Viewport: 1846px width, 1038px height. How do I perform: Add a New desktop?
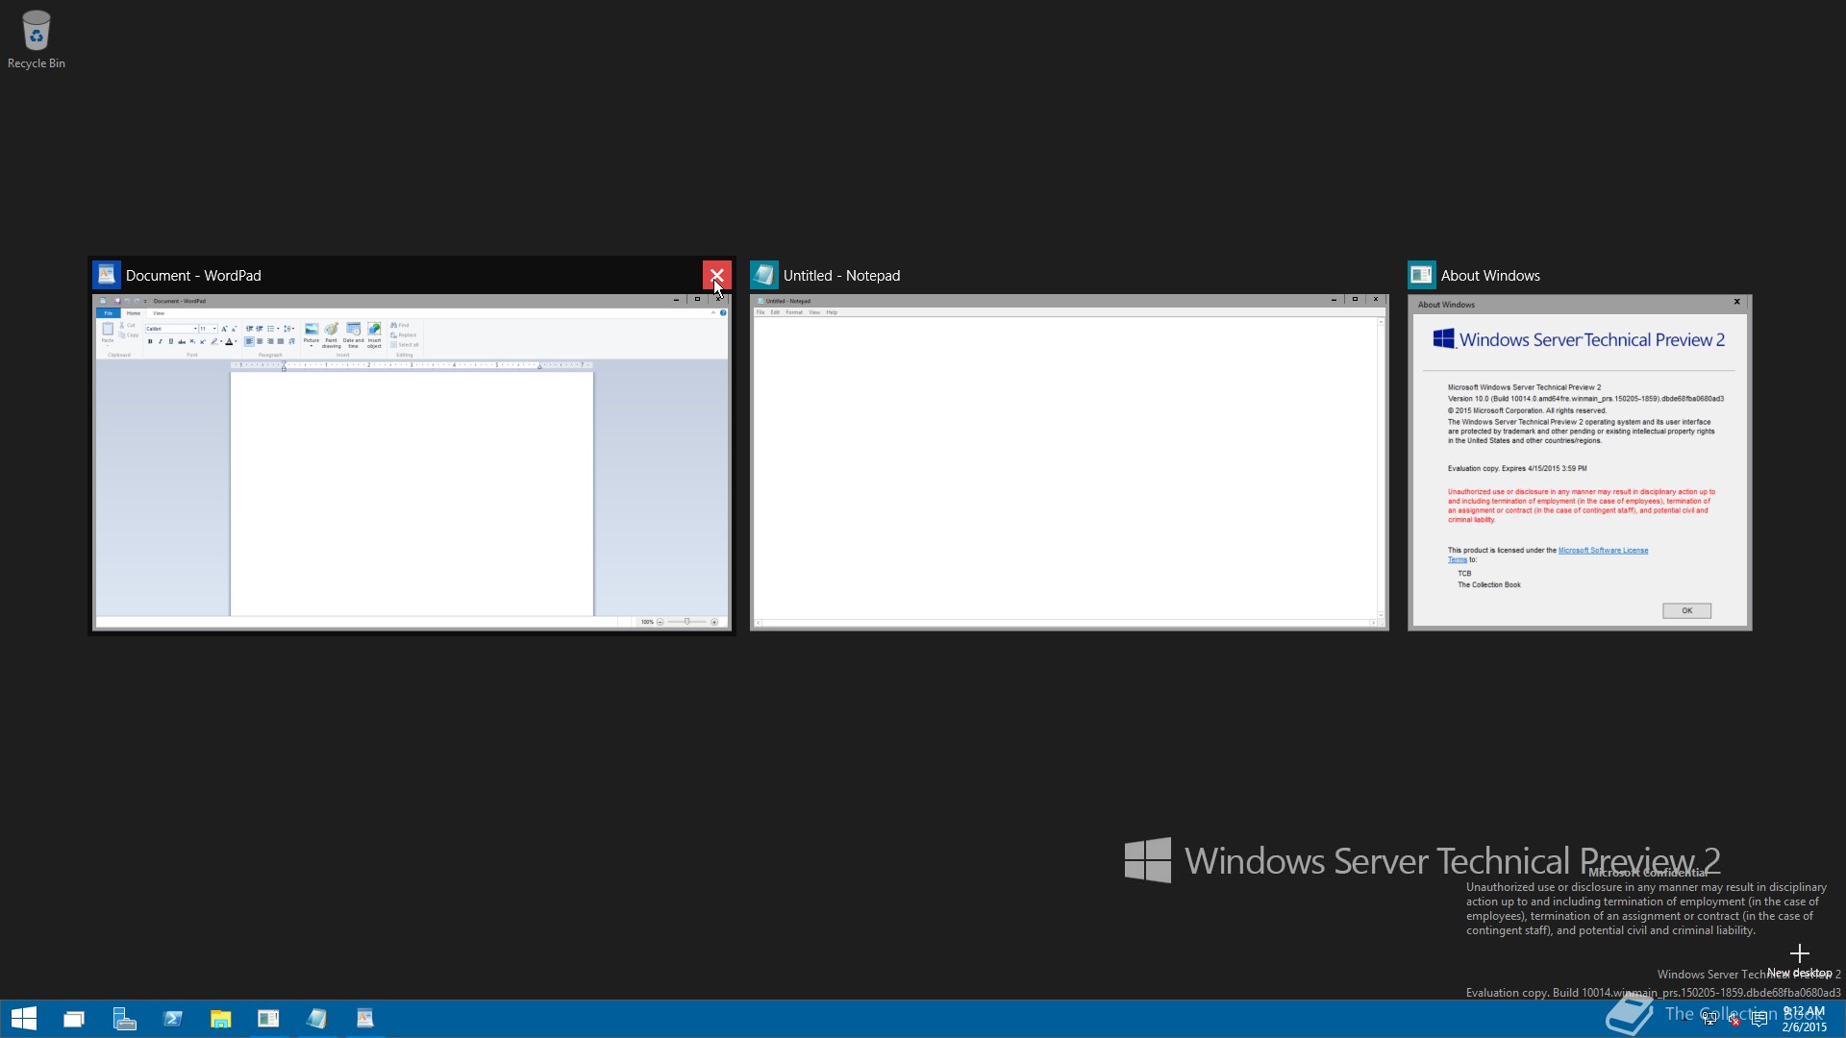[1799, 959]
